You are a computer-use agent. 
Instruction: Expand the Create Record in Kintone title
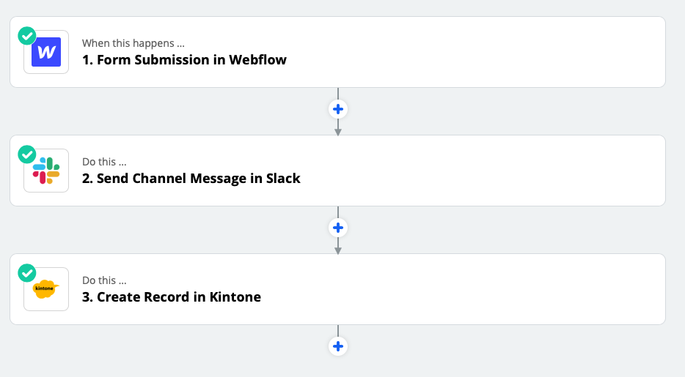coord(178,297)
